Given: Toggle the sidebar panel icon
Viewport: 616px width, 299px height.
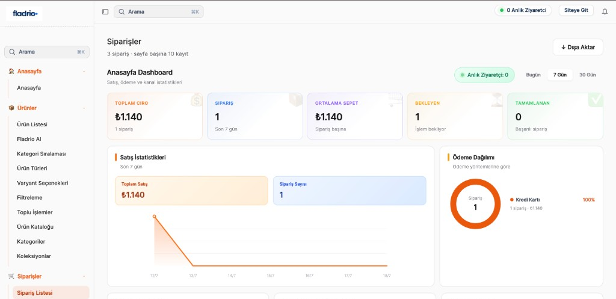Looking at the screenshot, I should pyautogui.click(x=105, y=12).
